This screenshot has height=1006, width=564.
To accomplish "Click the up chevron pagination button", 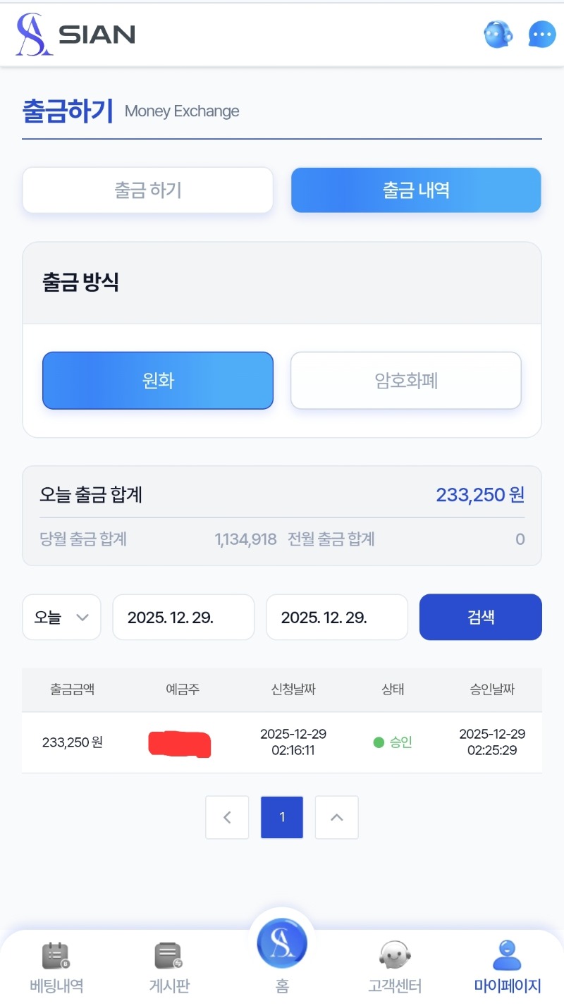I will click(337, 818).
